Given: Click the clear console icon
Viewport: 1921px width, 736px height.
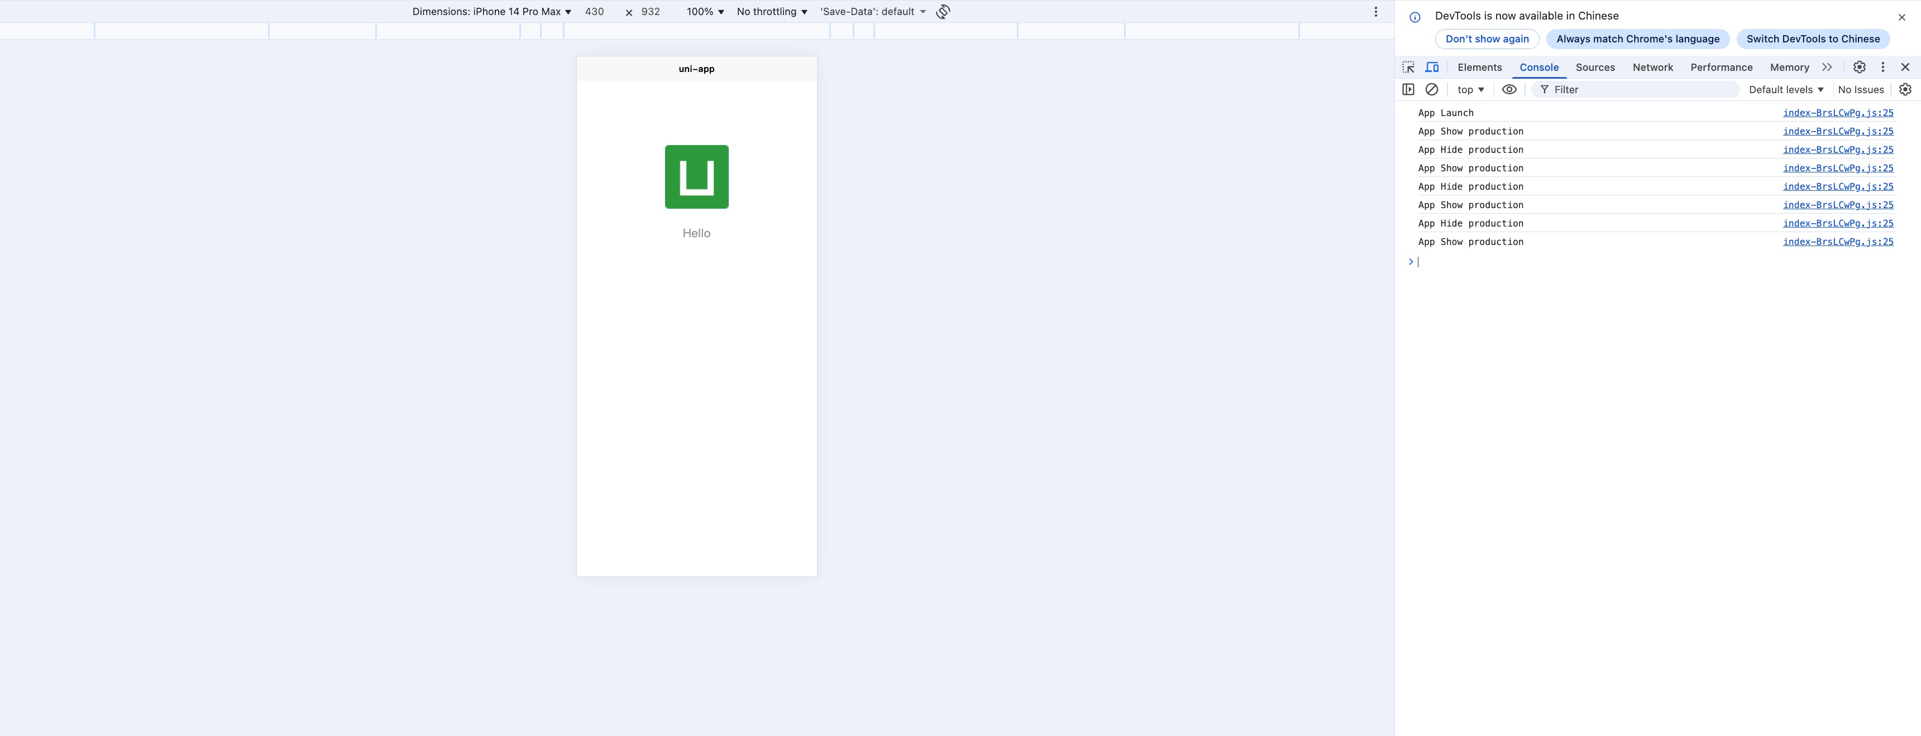Looking at the screenshot, I should [1432, 89].
